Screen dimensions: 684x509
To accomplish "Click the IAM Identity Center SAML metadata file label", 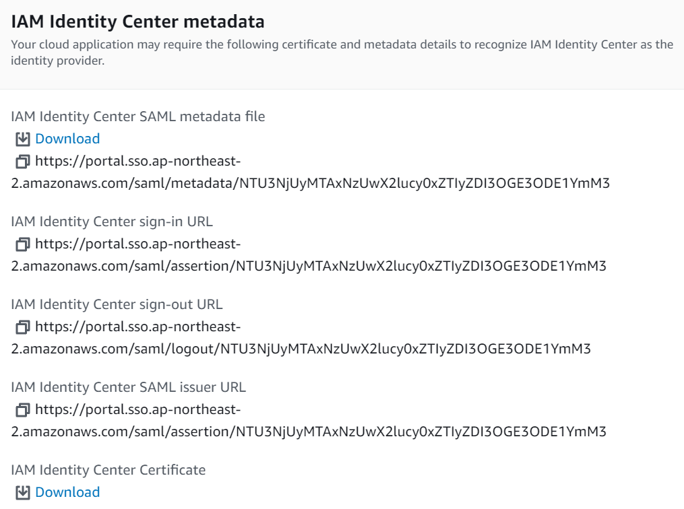I will pyautogui.click(x=138, y=116).
